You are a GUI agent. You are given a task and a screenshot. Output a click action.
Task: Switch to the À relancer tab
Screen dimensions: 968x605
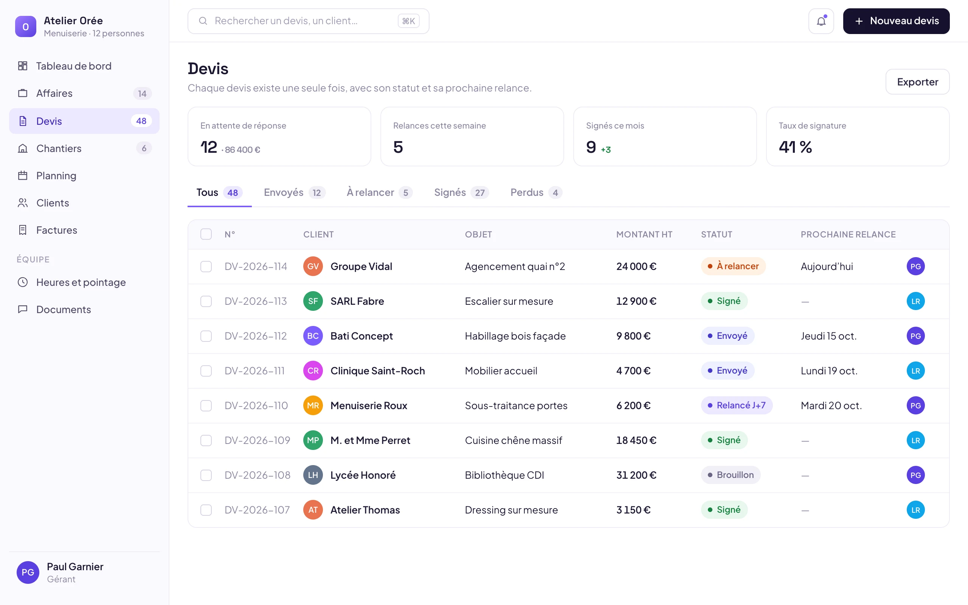(x=379, y=192)
